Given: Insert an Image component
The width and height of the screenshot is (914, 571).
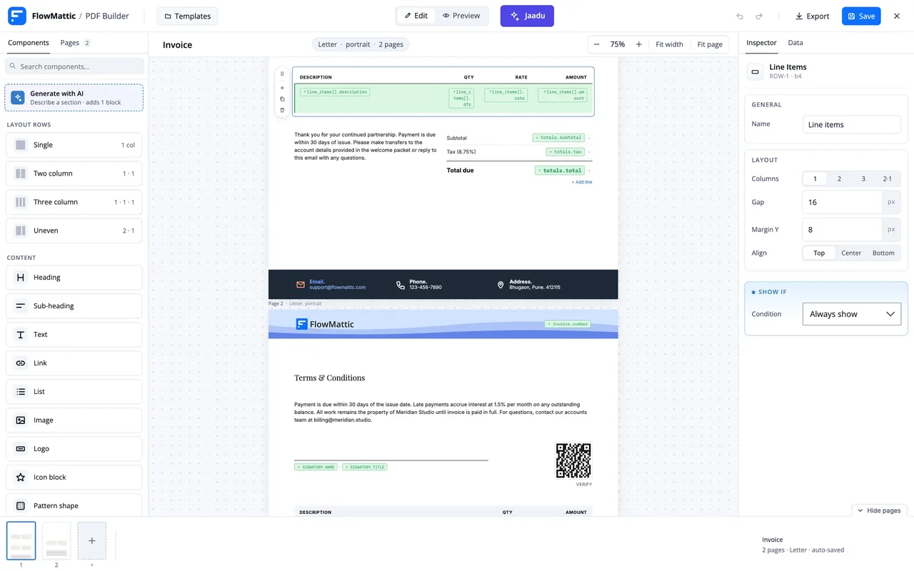Looking at the screenshot, I should pos(74,420).
